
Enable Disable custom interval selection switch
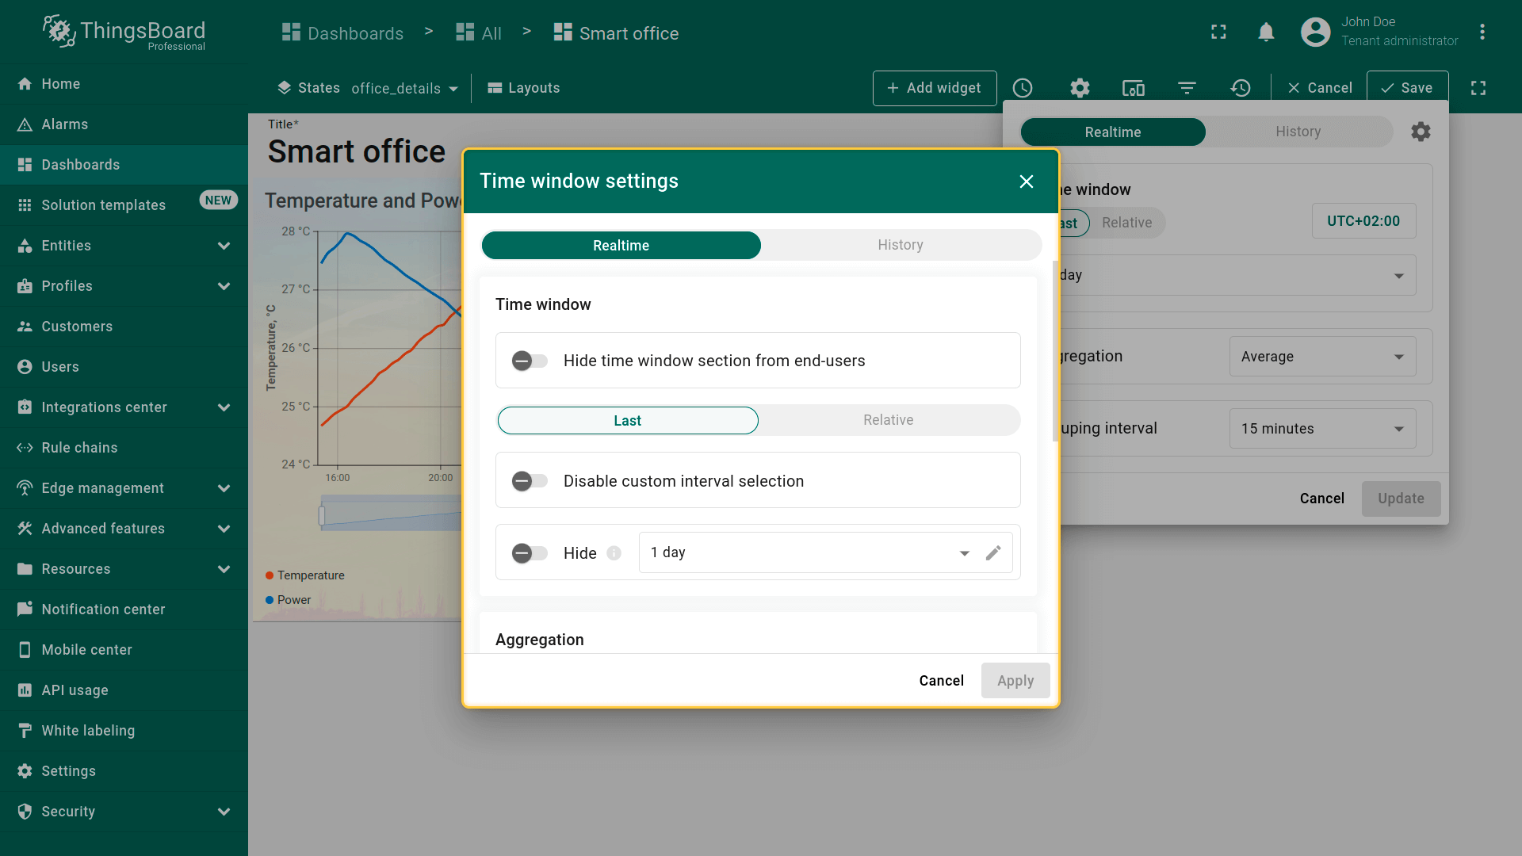(x=530, y=481)
